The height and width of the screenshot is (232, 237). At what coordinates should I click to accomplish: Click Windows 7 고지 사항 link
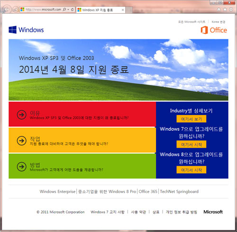point(108,212)
